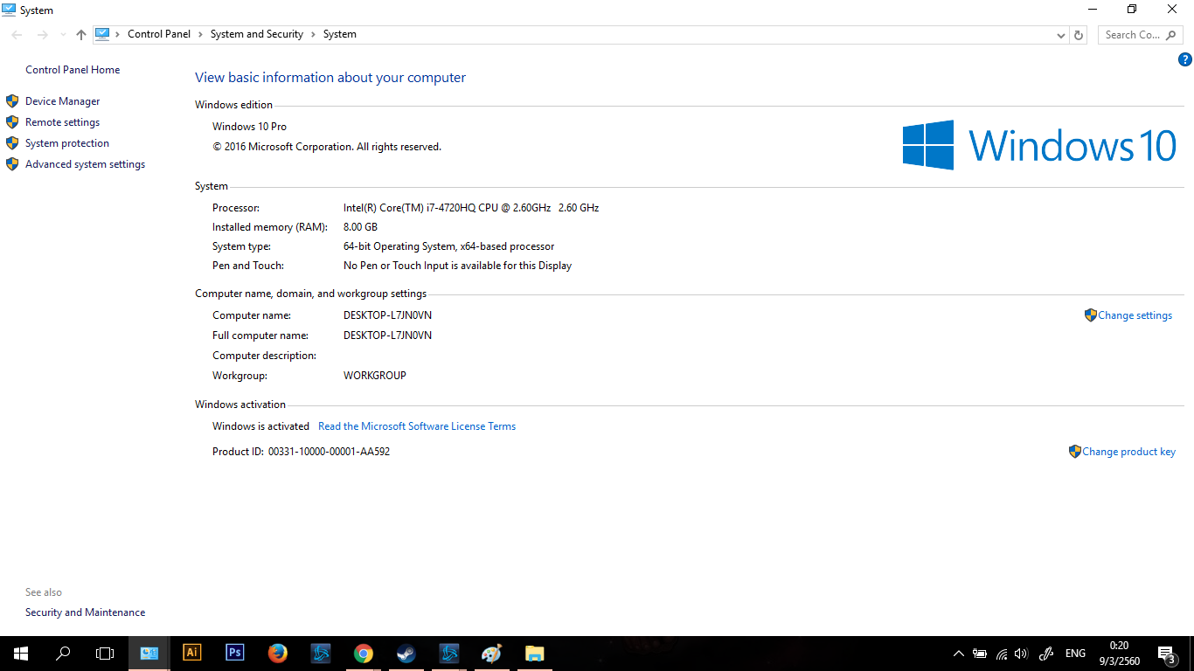Screen dimensions: 1194x671
Task: Click the computer icon in the address bar
Action: (102, 34)
